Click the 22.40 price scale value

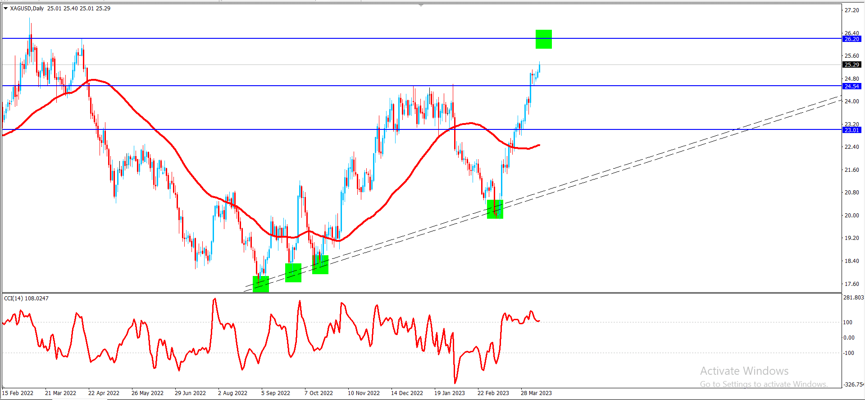(x=851, y=147)
